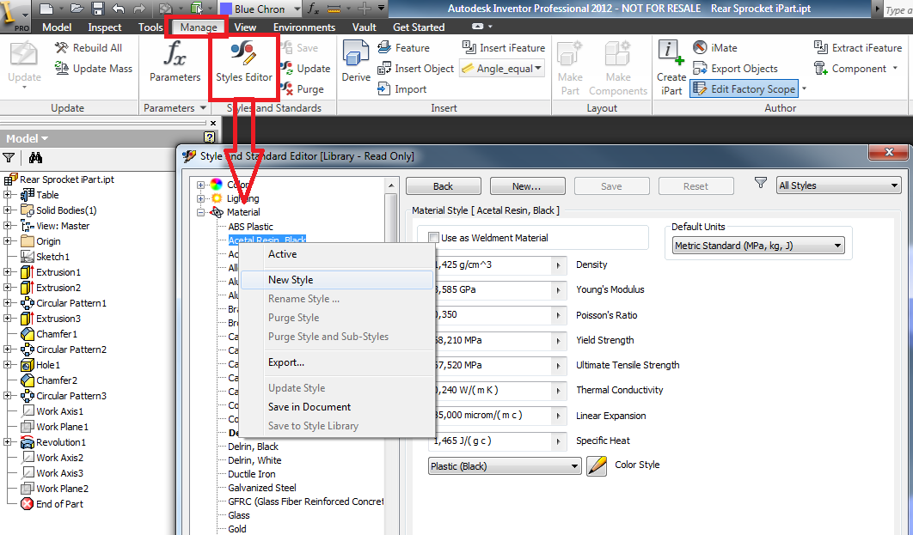
Task: Select the Parameters fx tool
Action: pyautogui.click(x=174, y=62)
